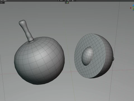Open the Add menu in the header
The height and width of the screenshot is (101, 134).
point(1,1)
